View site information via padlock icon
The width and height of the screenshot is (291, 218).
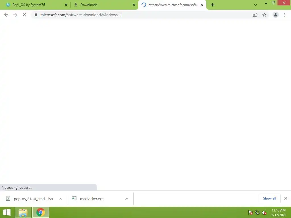tap(36, 15)
